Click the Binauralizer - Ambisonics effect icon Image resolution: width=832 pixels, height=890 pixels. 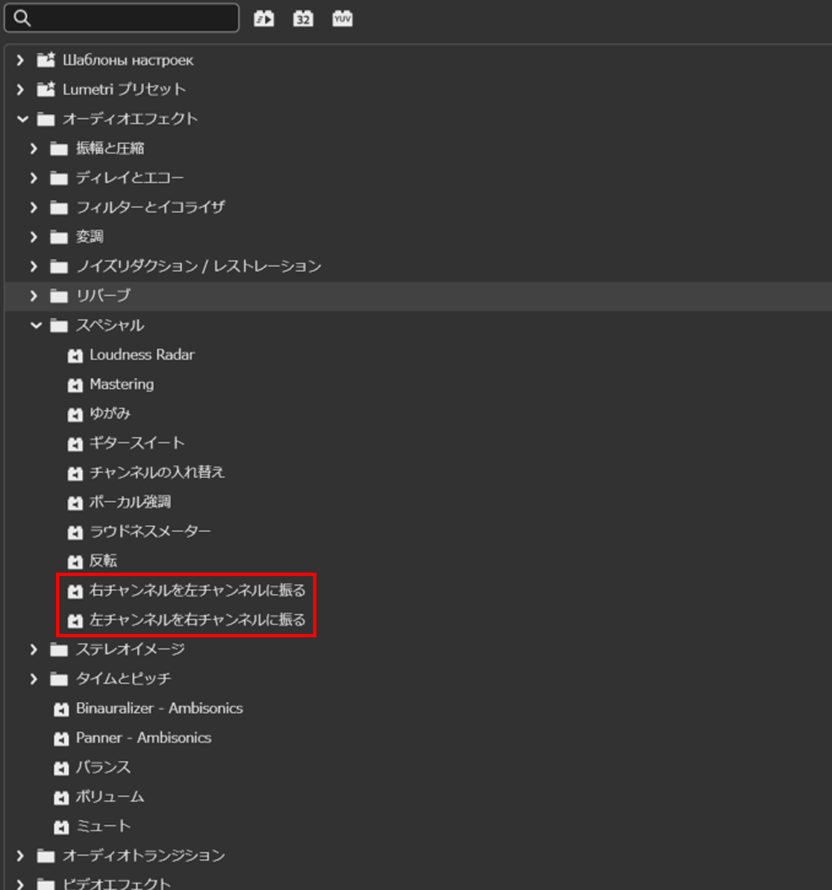click(60, 709)
